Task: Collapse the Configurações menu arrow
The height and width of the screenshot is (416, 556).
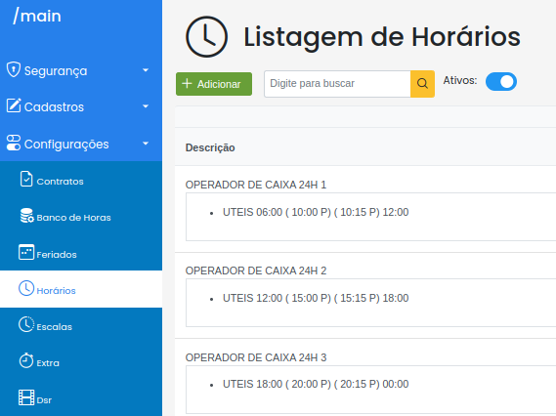Action: click(x=146, y=144)
